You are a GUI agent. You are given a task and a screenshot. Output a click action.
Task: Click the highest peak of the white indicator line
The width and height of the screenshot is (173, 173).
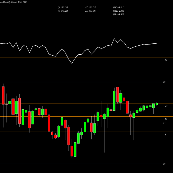(x=115, y=39)
